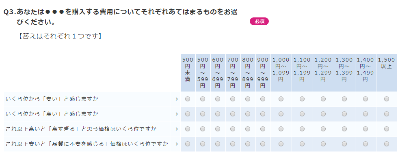Pick 900円～999円 for the「安い」row

[263, 99]
